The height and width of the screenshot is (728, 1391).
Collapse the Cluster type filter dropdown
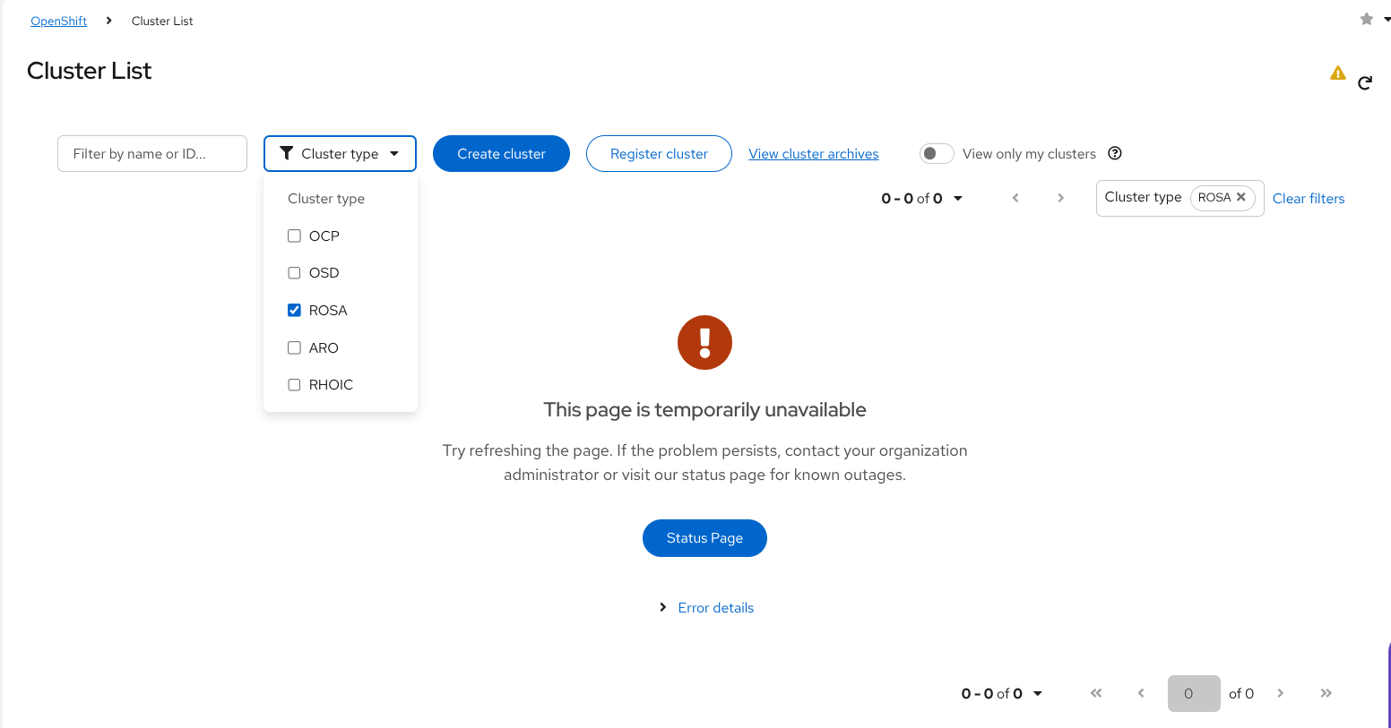340,154
